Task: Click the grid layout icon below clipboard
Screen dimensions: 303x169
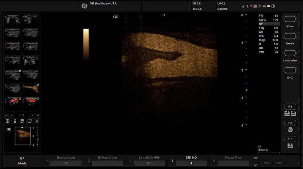Action: (x=8, y=121)
